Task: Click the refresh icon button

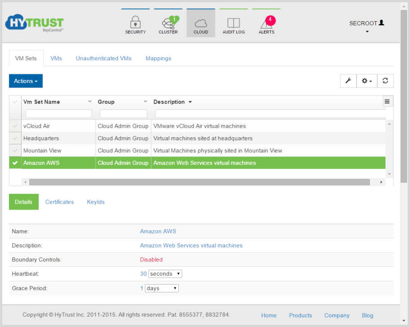Action: 385,81
